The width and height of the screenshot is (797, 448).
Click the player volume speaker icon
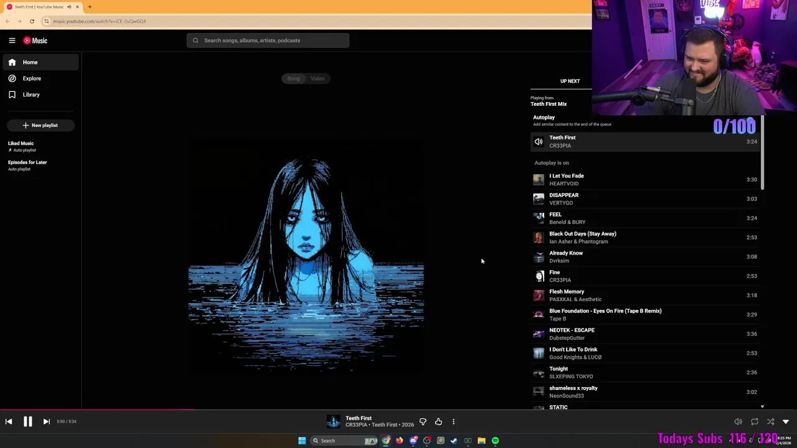point(738,422)
